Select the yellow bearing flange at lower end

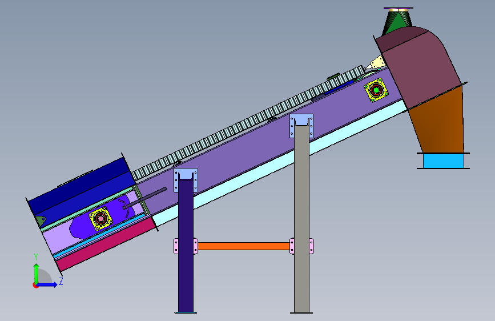pyautogui.click(x=100, y=219)
